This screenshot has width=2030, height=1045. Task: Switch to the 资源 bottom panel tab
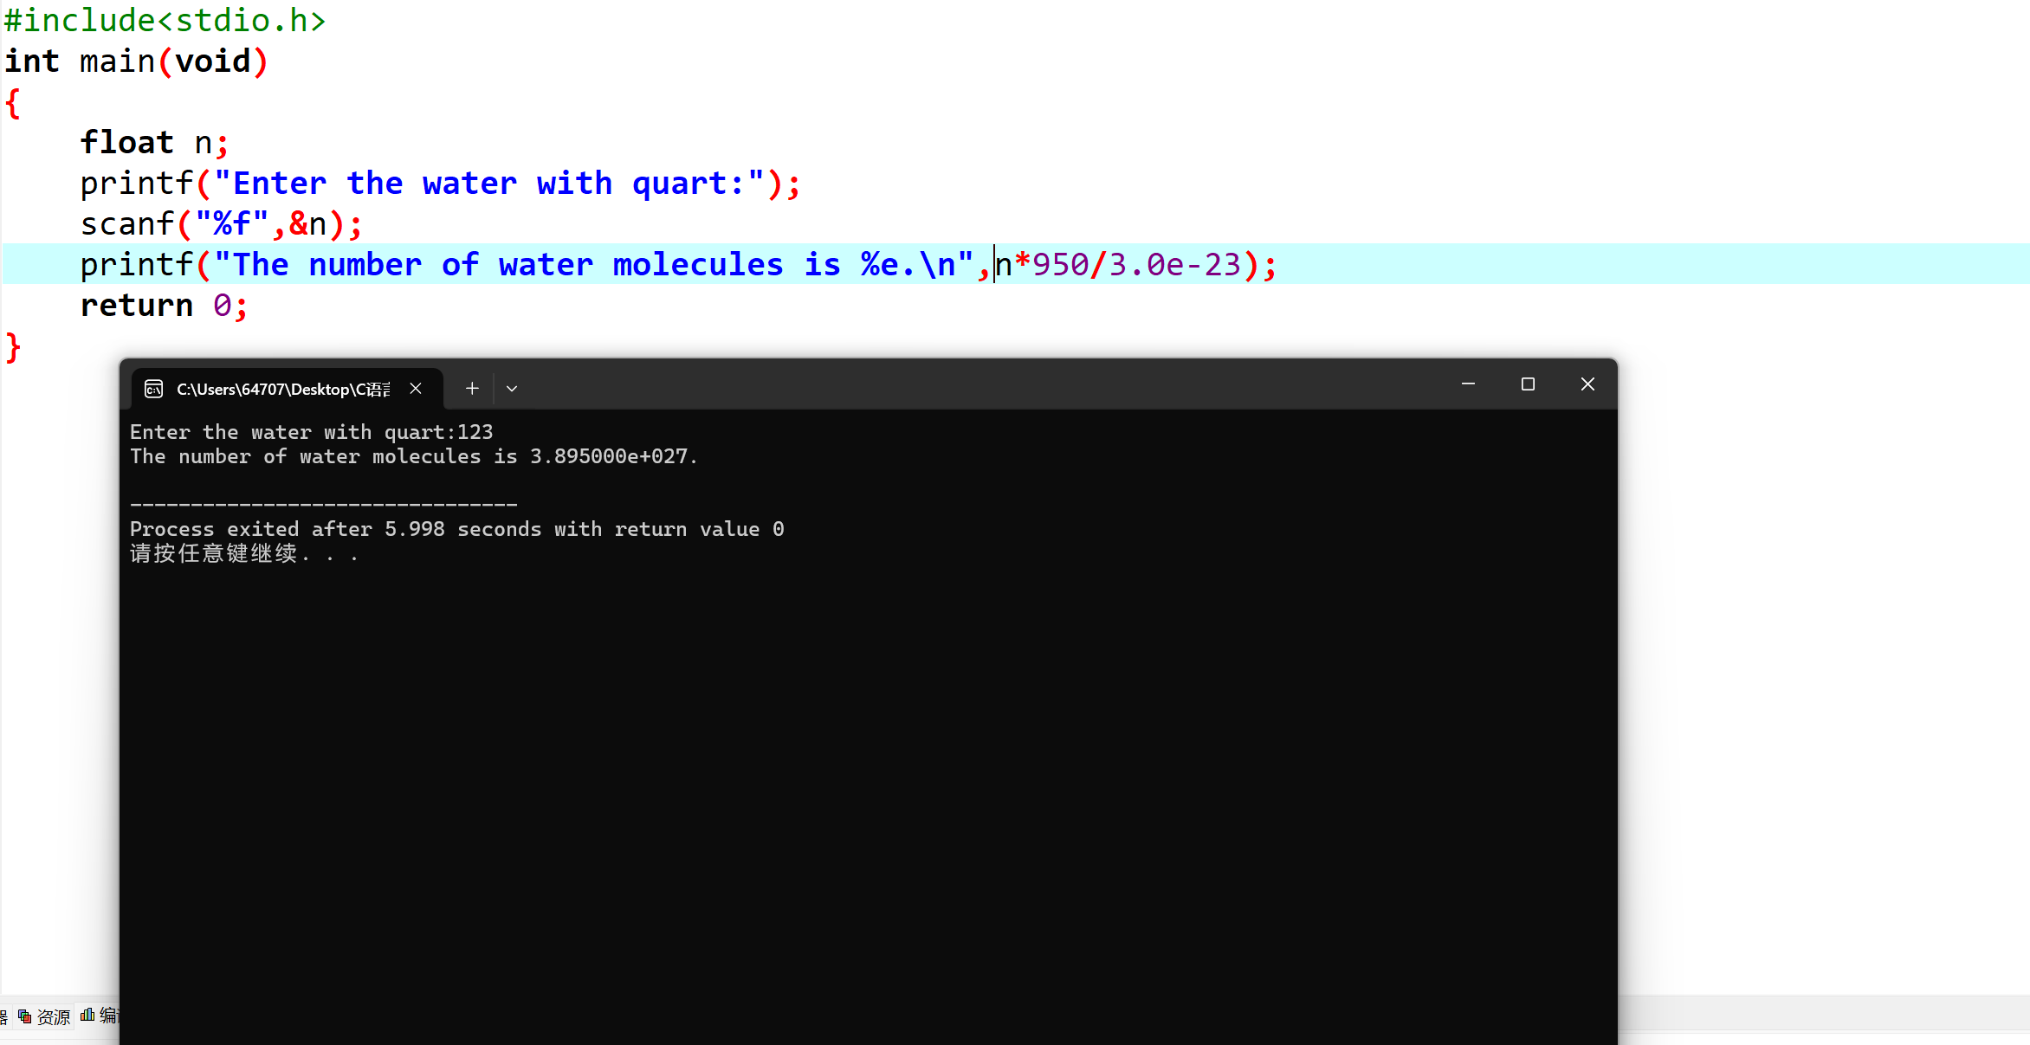tap(54, 1016)
